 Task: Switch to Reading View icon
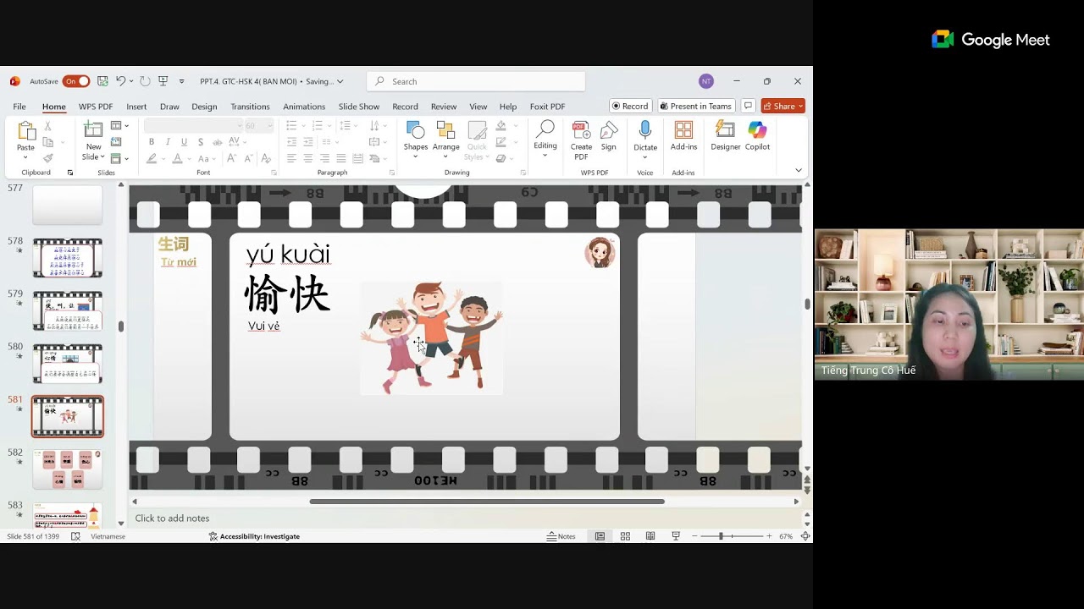pos(650,536)
